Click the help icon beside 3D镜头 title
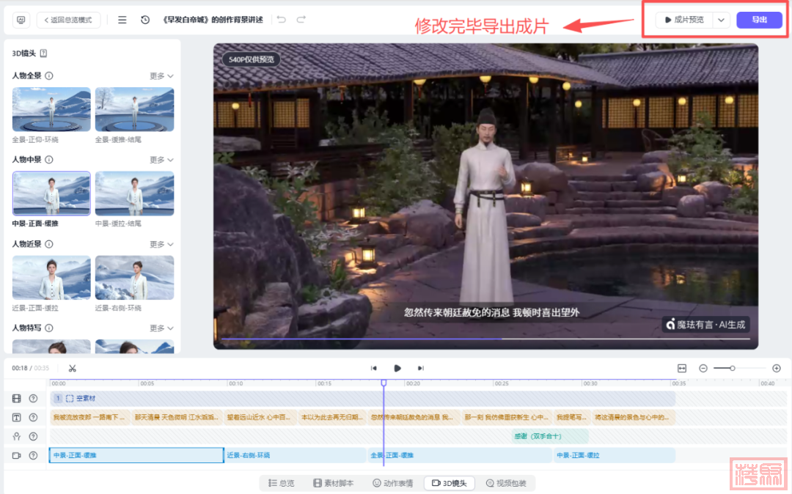The image size is (792, 494). point(43,54)
